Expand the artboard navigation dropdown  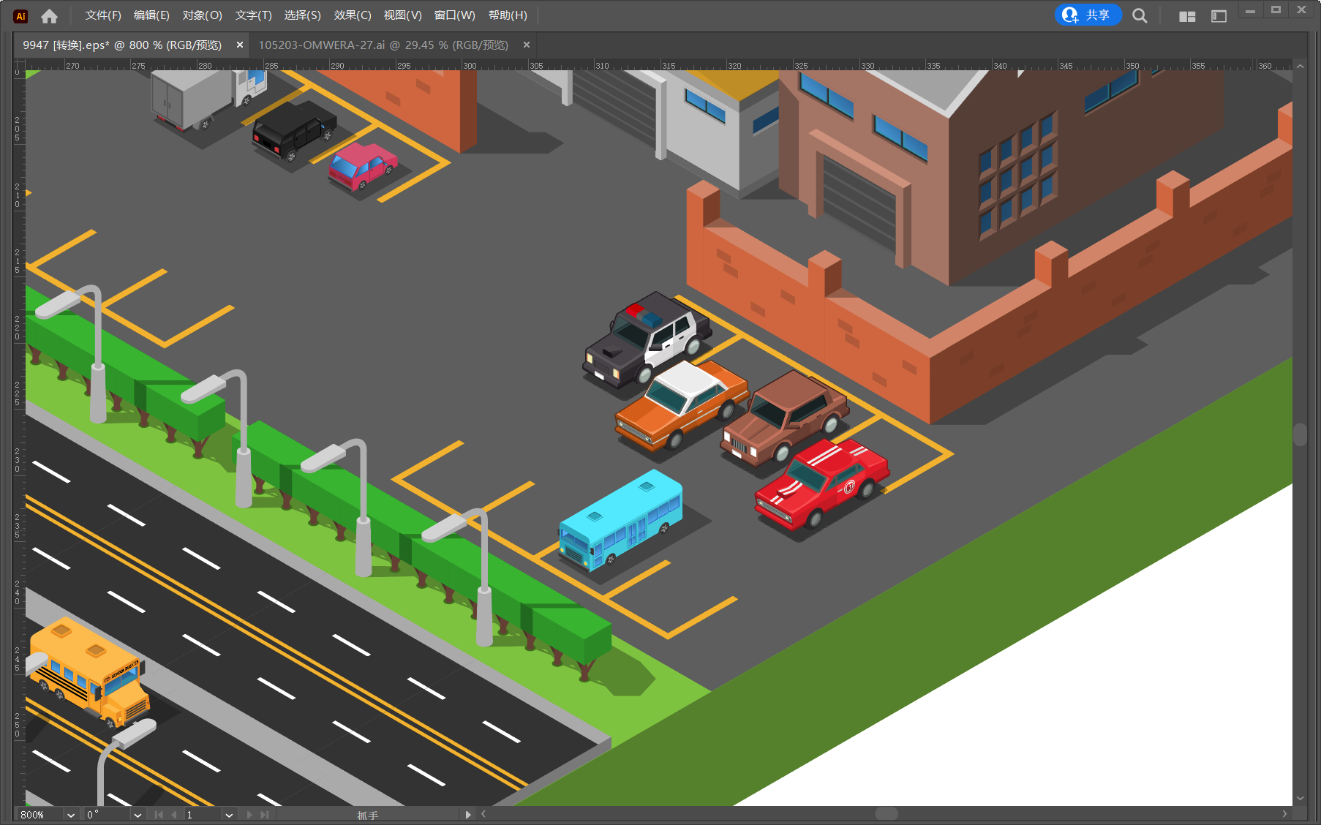[x=229, y=815]
